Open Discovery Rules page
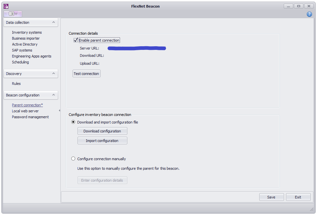 (16, 84)
